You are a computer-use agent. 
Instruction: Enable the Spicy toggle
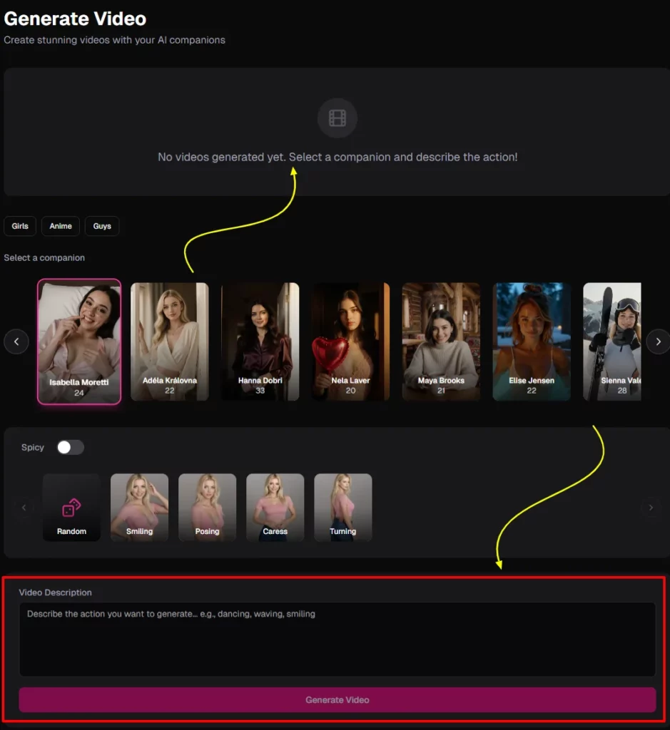pos(71,448)
